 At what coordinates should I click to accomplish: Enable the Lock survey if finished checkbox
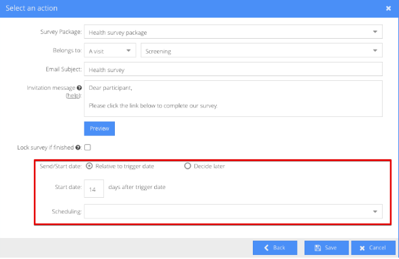pos(88,148)
